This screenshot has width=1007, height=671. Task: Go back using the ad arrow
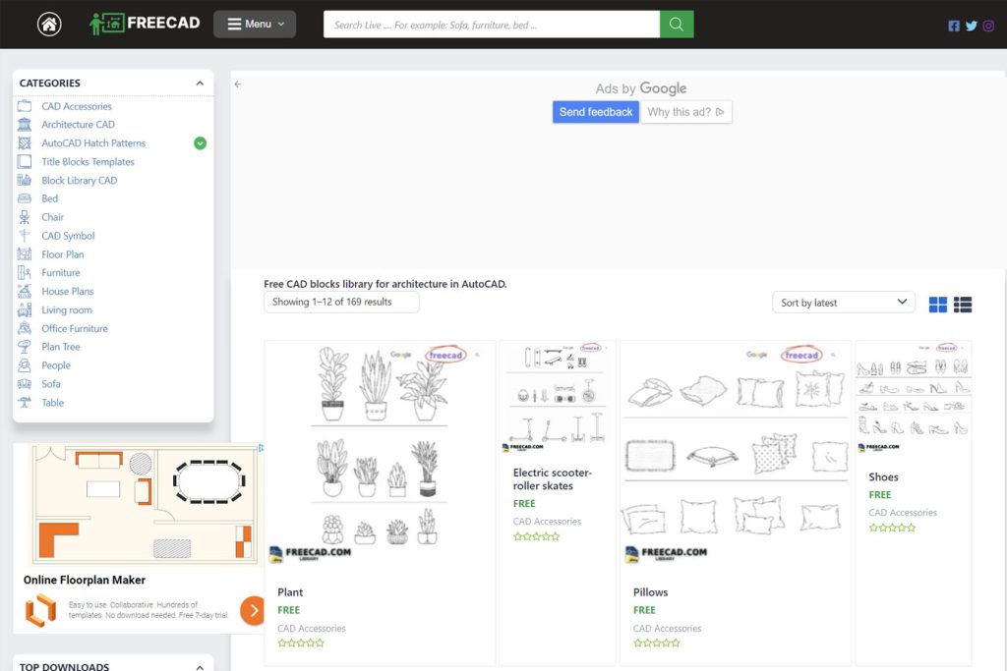tap(238, 84)
